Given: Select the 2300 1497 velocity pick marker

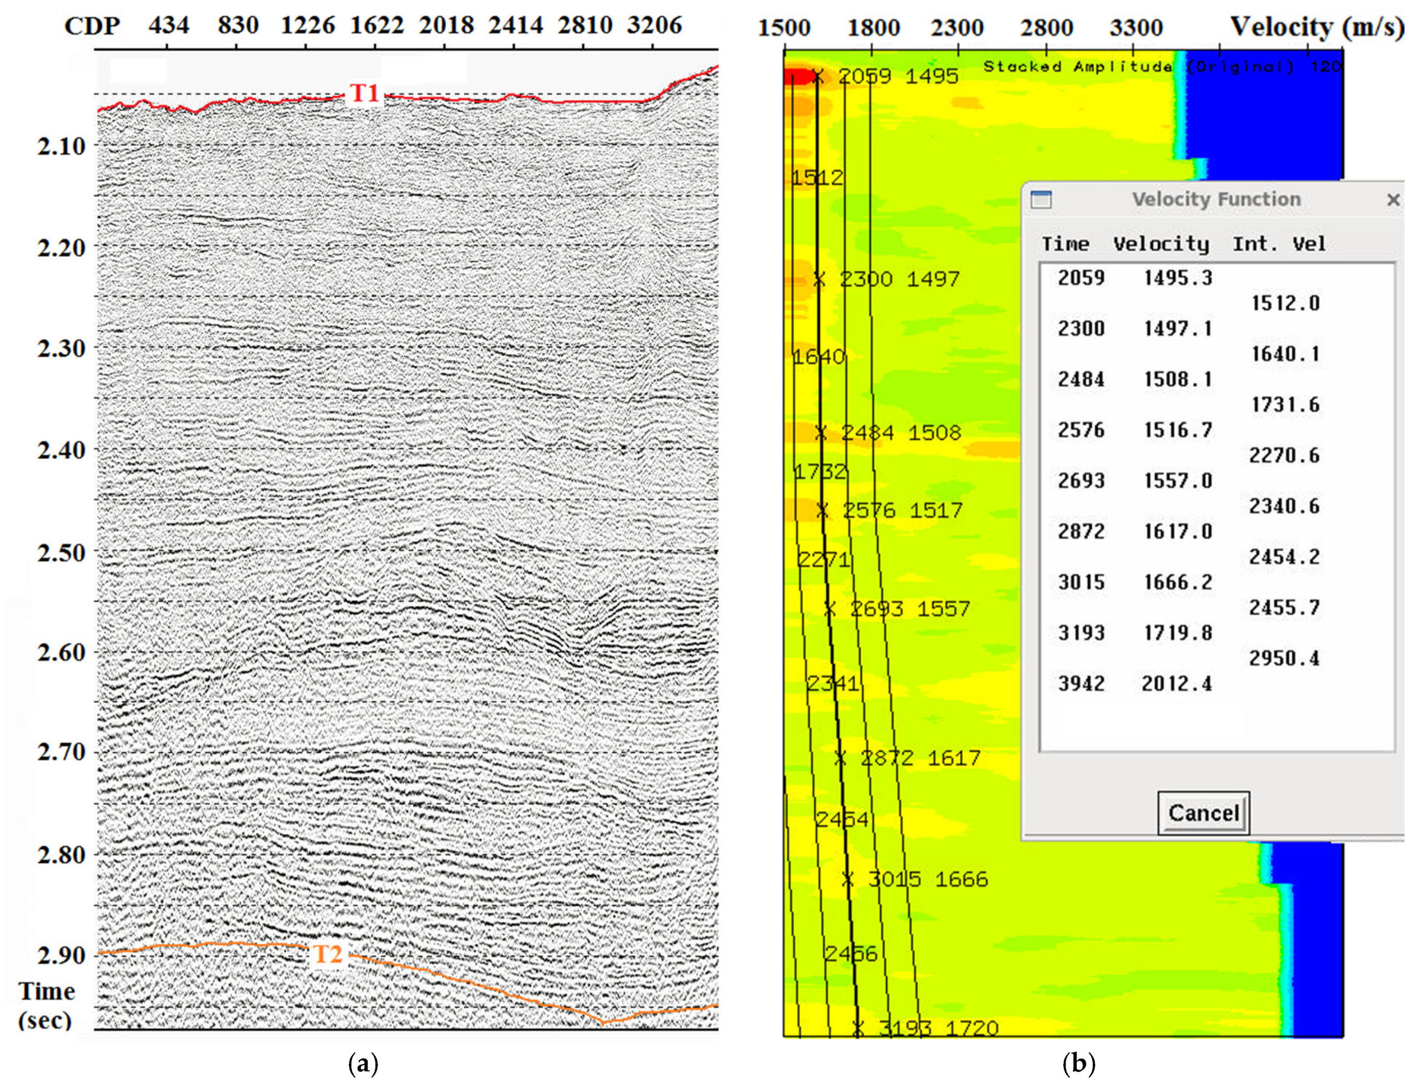Looking at the screenshot, I should [x=819, y=279].
